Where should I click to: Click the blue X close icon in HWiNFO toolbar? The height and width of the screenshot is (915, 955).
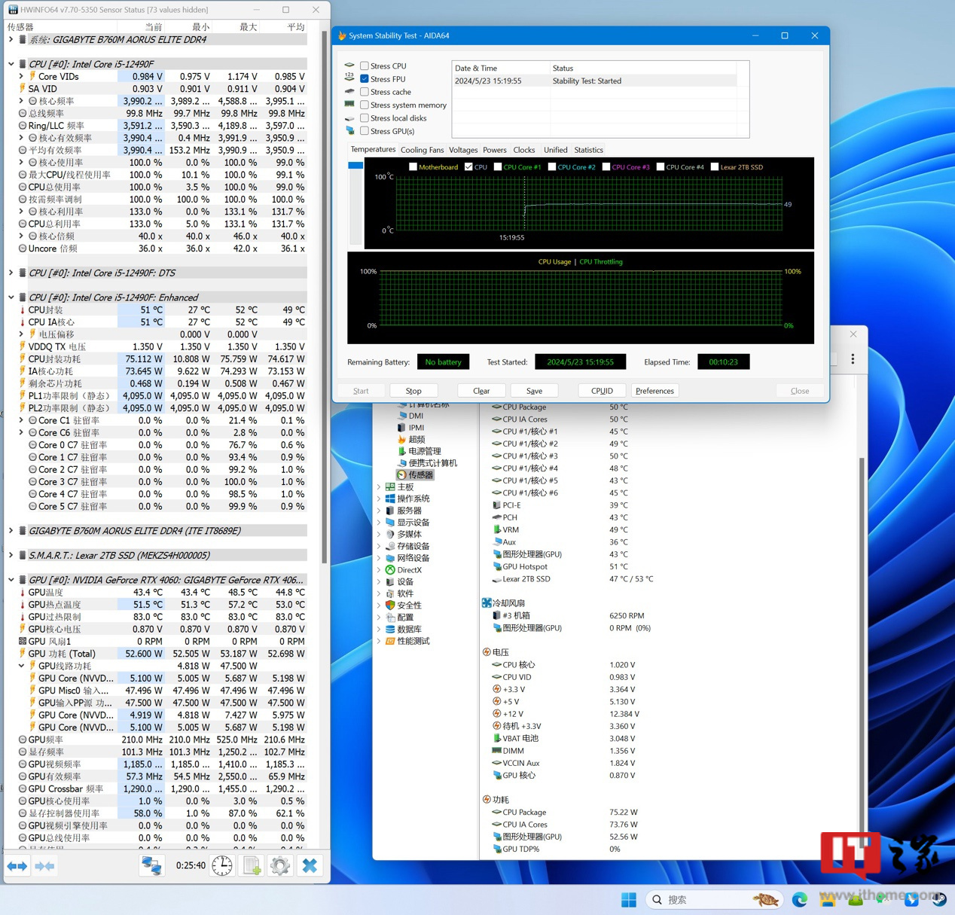[310, 866]
